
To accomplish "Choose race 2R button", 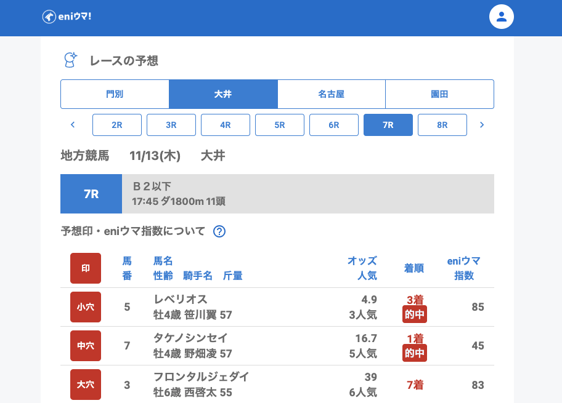I will (x=117, y=125).
